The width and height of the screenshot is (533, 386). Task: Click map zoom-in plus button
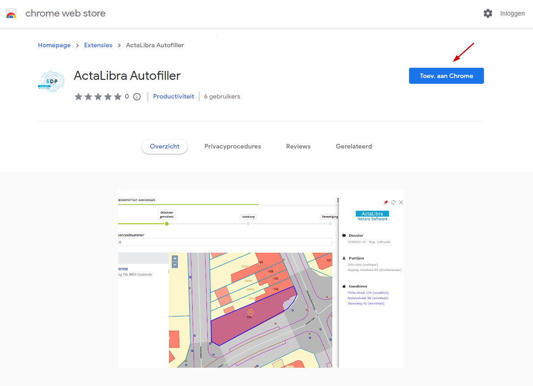pos(175,259)
